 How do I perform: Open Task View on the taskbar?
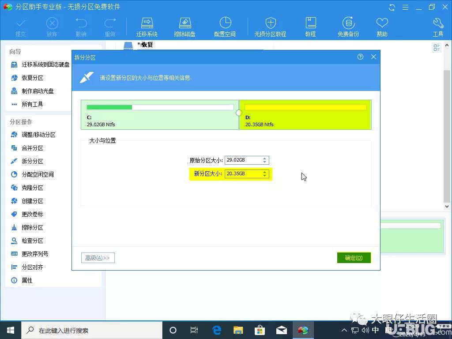point(194,330)
